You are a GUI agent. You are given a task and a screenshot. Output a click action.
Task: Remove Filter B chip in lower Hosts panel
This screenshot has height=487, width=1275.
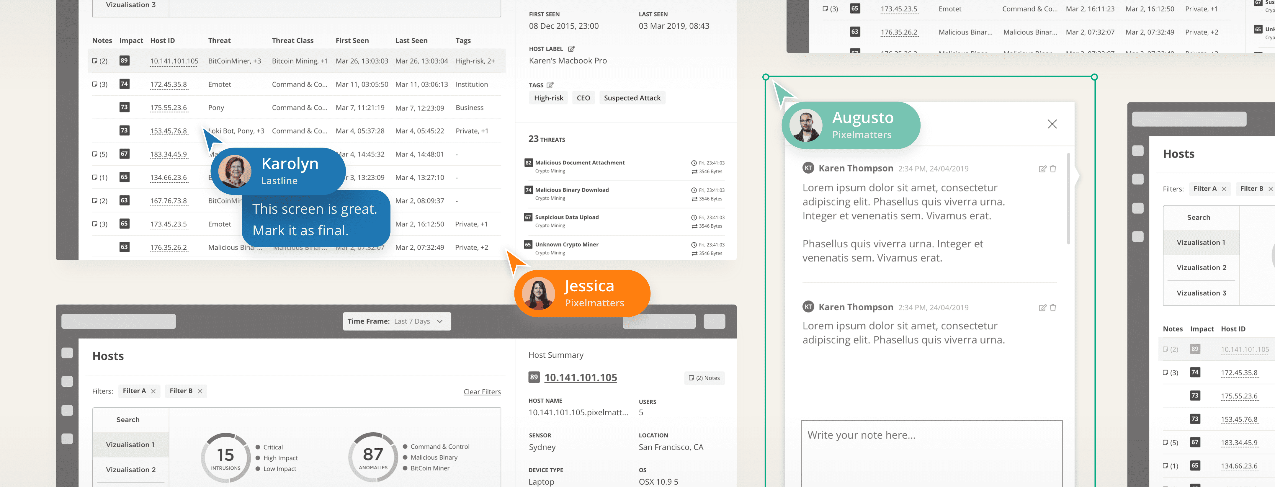[x=200, y=391]
